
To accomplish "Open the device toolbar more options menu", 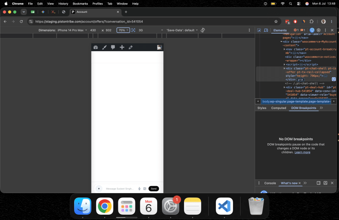I will pos(249,30).
